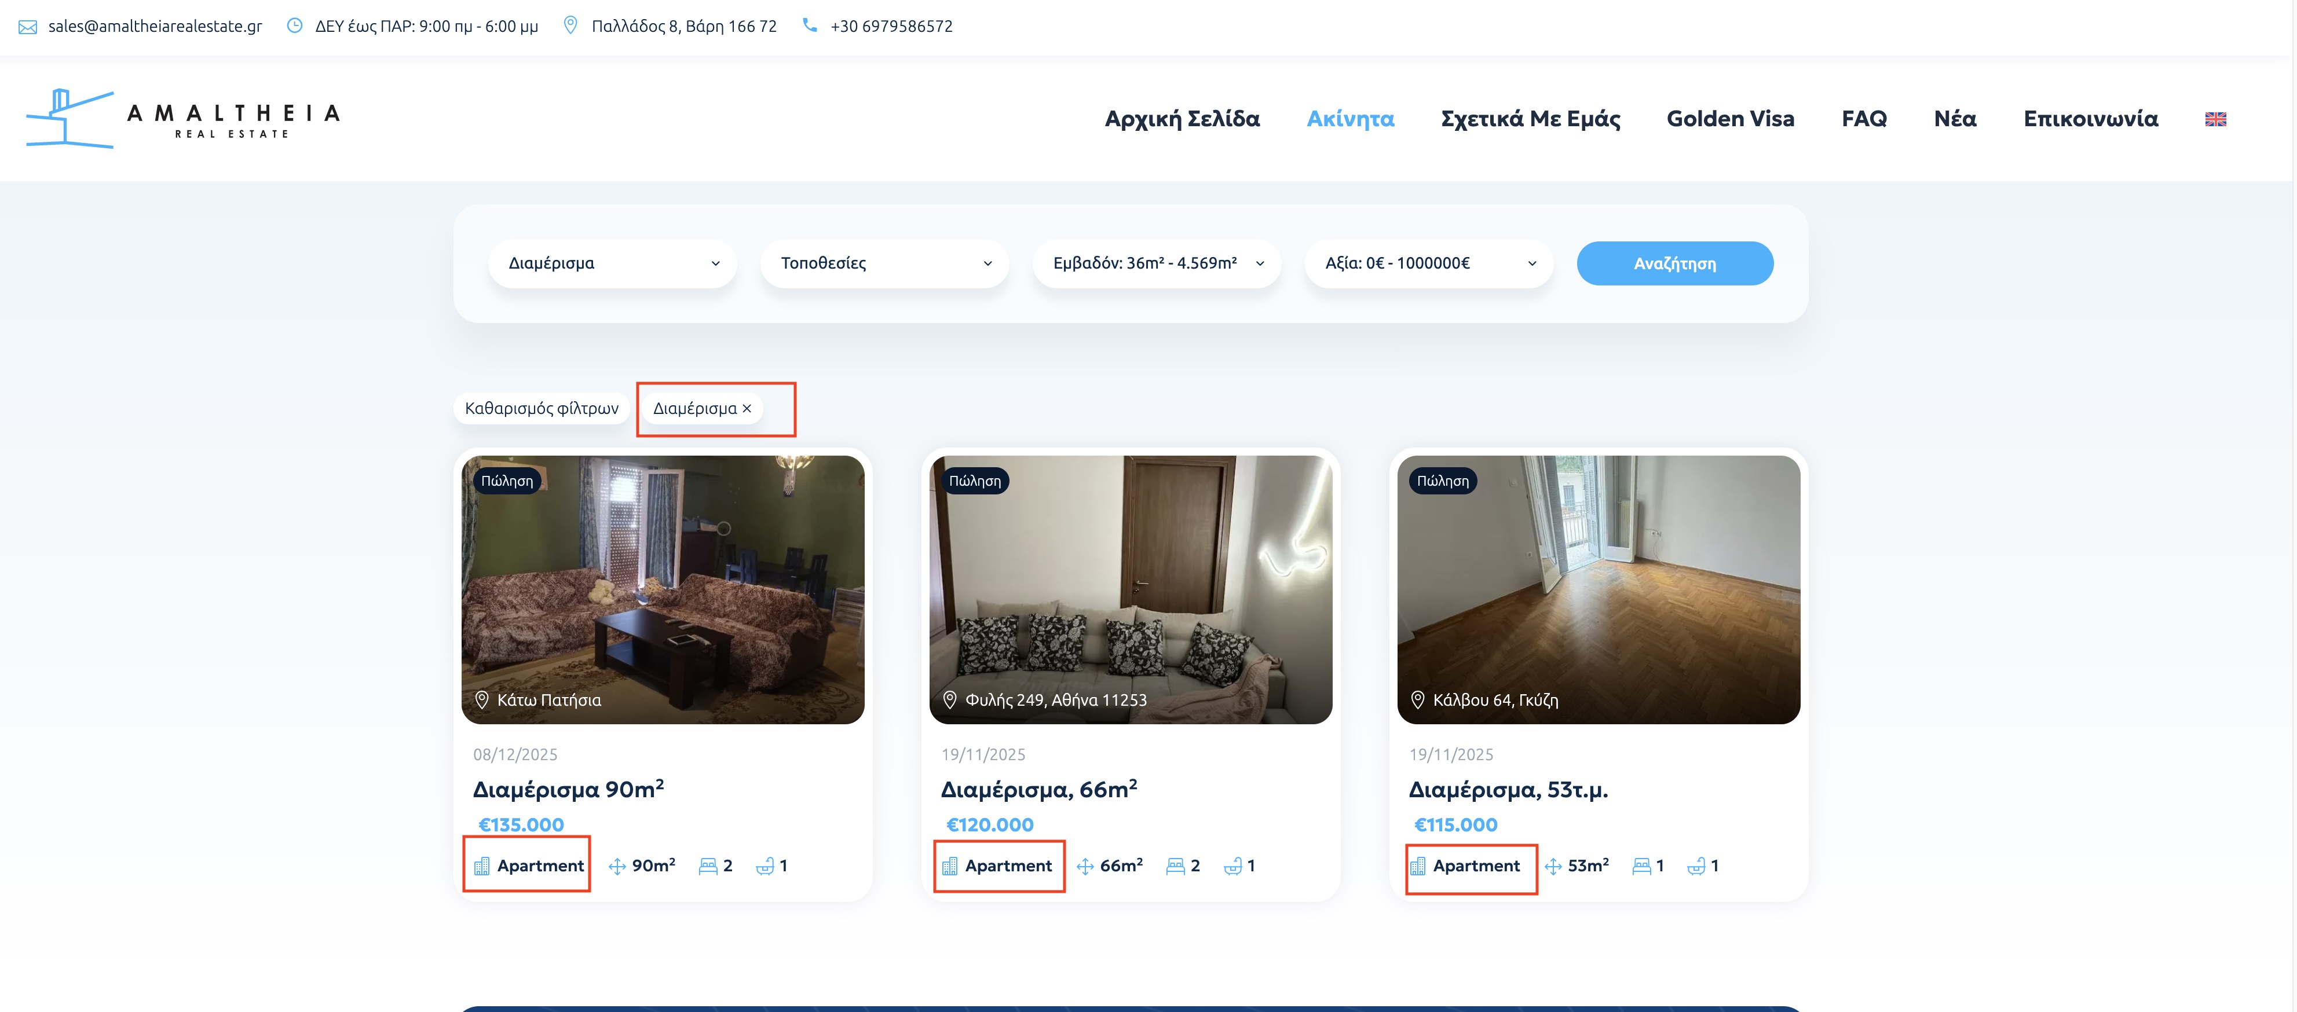Open the Φυλής 249 apartment photo
The height and width of the screenshot is (1012, 2297).
click(1130, 580)
